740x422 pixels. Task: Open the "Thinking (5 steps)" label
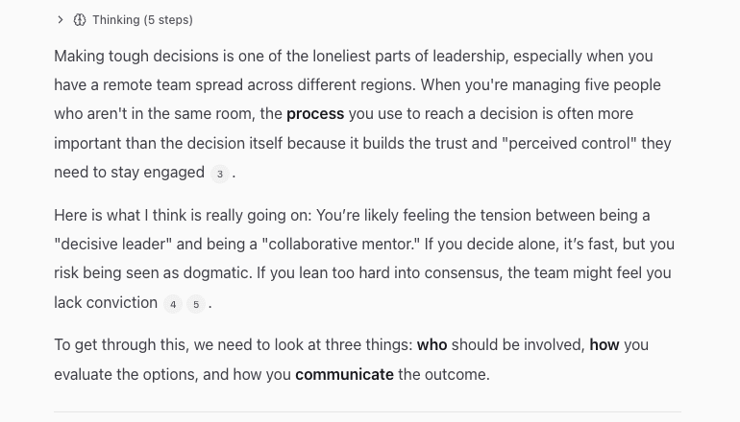pyautogui.click(x=142, y=19)
